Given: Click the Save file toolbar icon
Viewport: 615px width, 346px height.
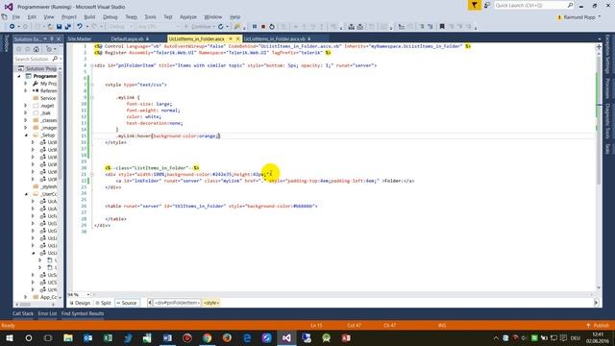Looking at the screenshot, I should 59,27.
